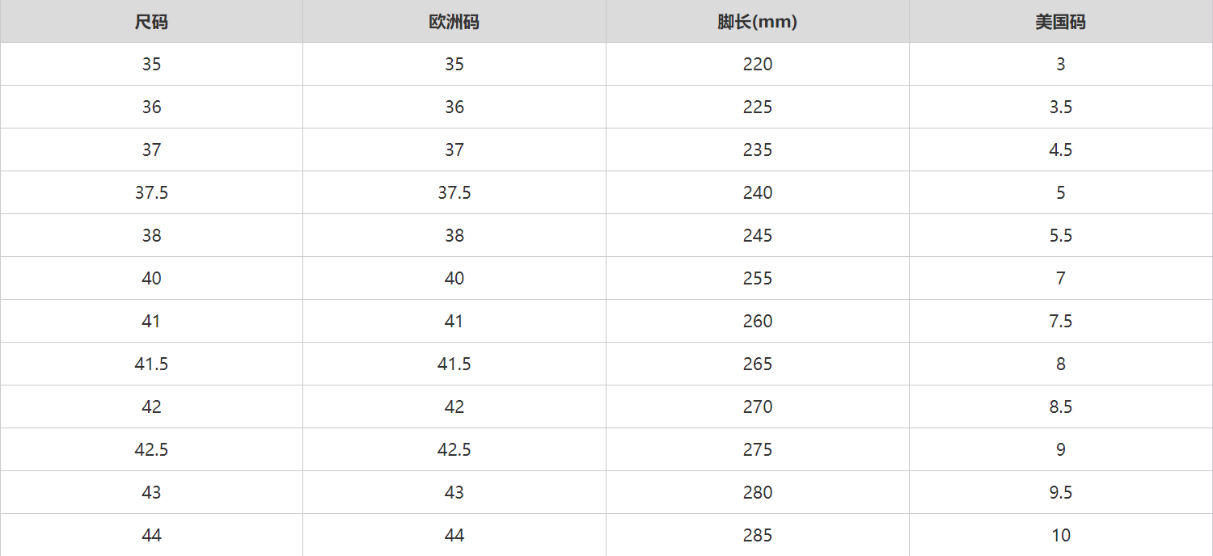Select the 225 foot length cell
Viewport: 1213px width, 556px height.
758,107
